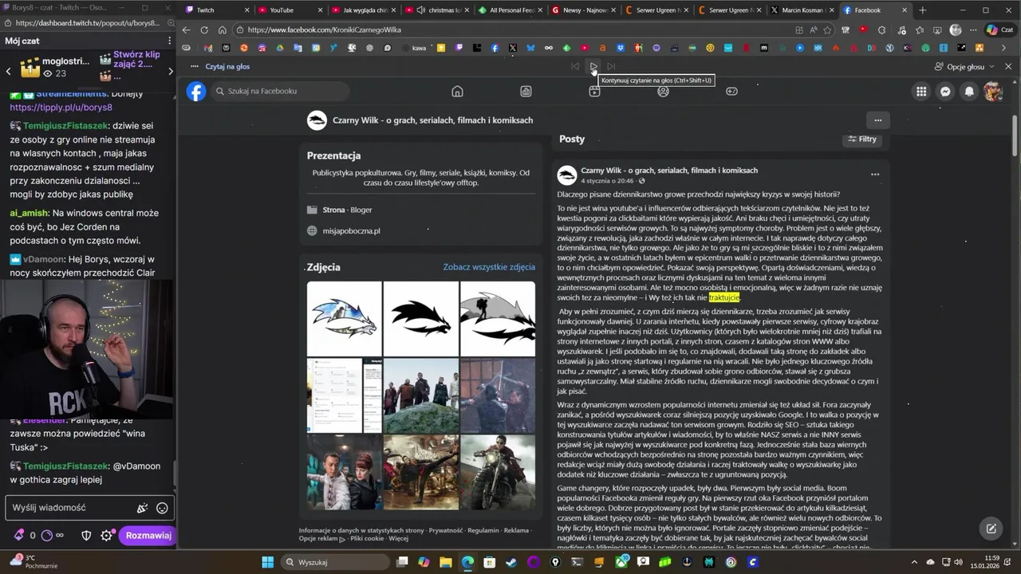Open the taskbar volume control
The image size is (1021, 574).
(960, 562)
